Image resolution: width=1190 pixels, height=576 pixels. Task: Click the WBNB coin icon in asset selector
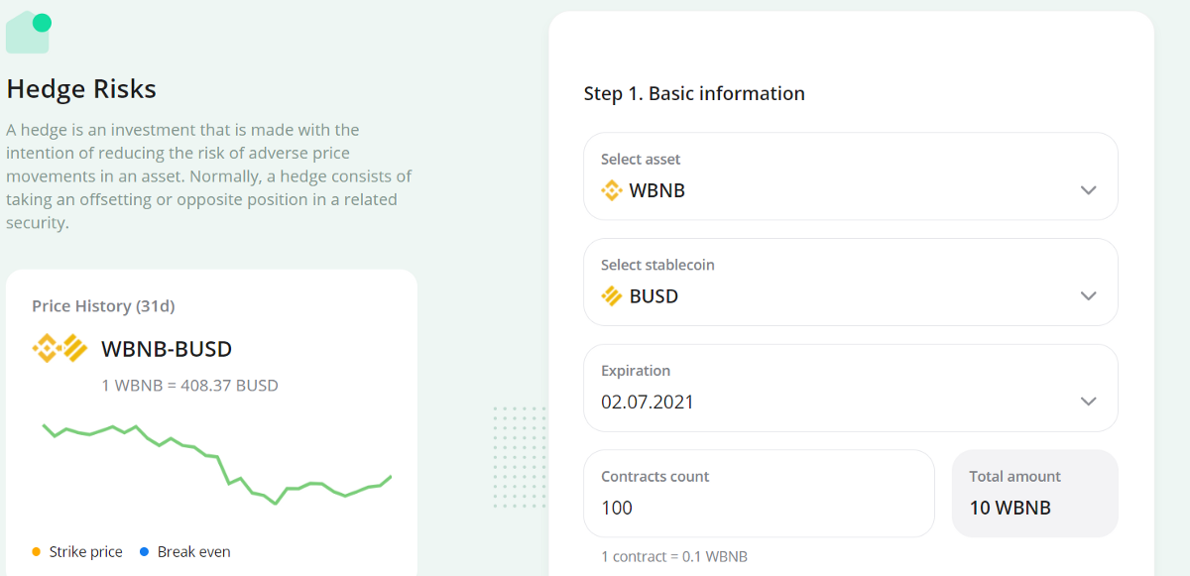[612, 190]
